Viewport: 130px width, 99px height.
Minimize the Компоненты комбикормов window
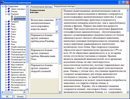click(120, 2)
